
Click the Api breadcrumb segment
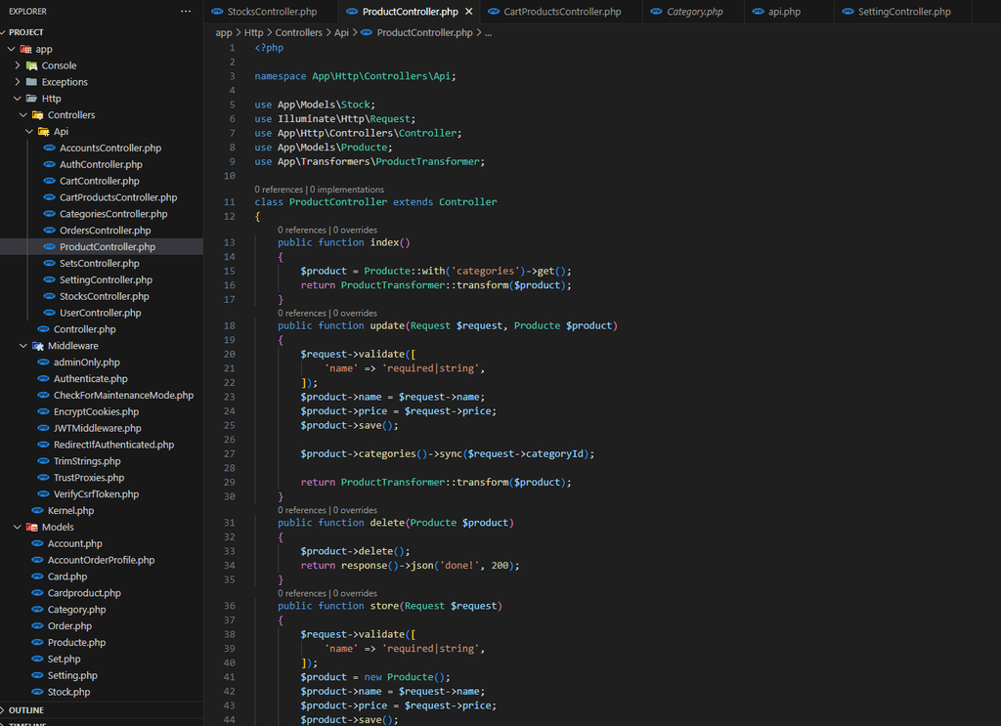coord(341,32)
